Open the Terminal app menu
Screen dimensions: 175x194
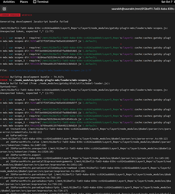(41, 2)
